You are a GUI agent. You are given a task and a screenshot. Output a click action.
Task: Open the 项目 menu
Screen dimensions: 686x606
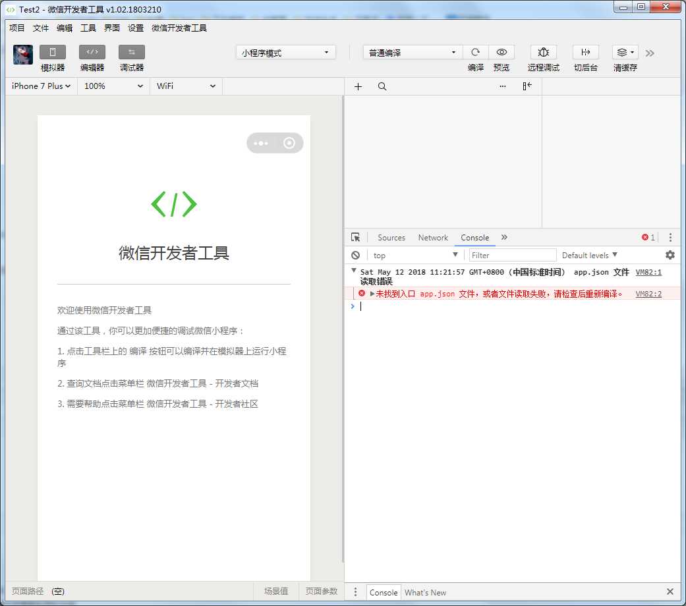16,28
